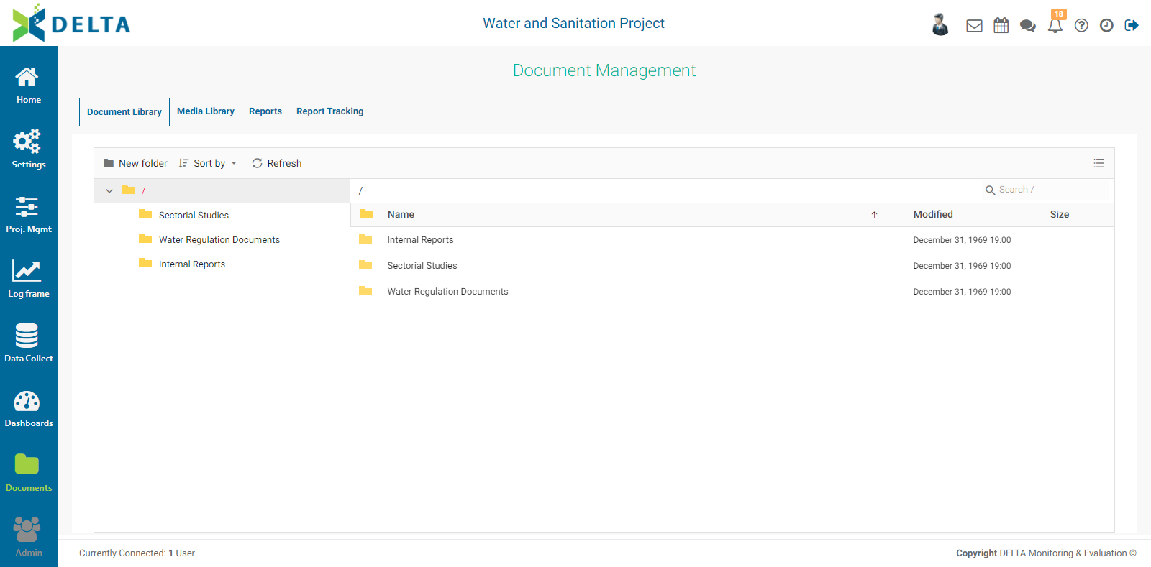This screenshot has height=567, width=1151.
Task: Click the root slash breadcrumb path
Action: coord(360,190)
